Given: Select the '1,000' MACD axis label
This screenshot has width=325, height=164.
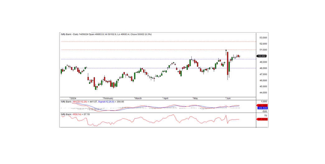Looking at the screenshot, I should (x=264, y=102).
